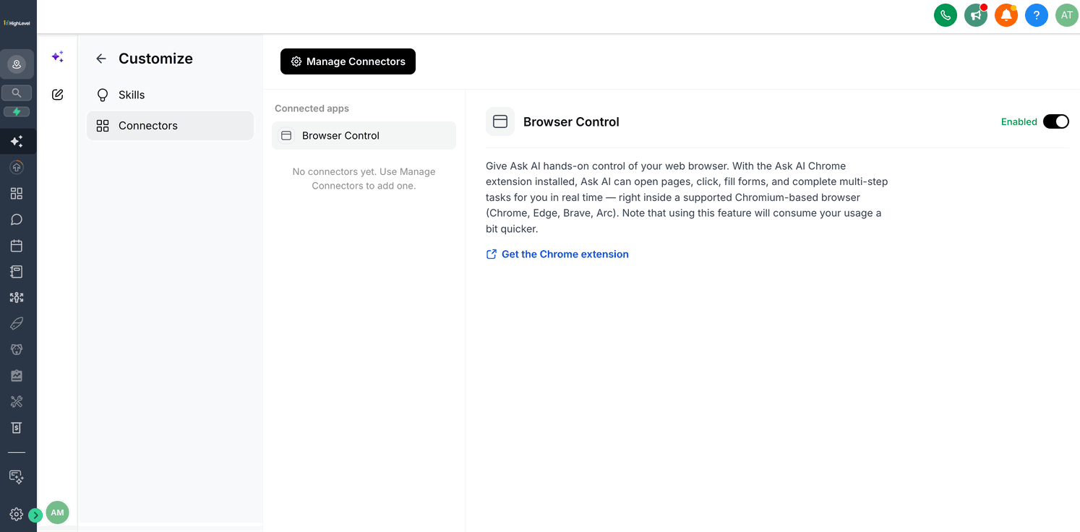Open the marketing feather-shaped icon
Image resolution: width=1080 pixels, height=532 pixels.
coord(17,324)
